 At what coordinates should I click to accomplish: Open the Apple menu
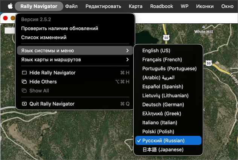pyautogui.click(x=10, y=6)
